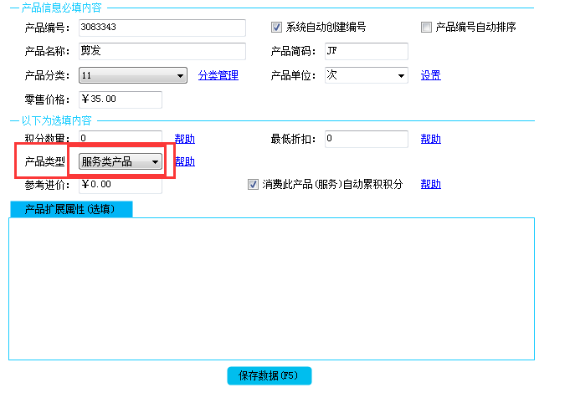Focus the 产品编号 input field

pos(162,28)
